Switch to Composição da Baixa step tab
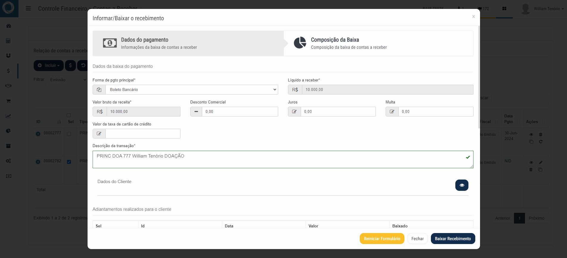This screenshot has height=258, width=567. point(378,43)
